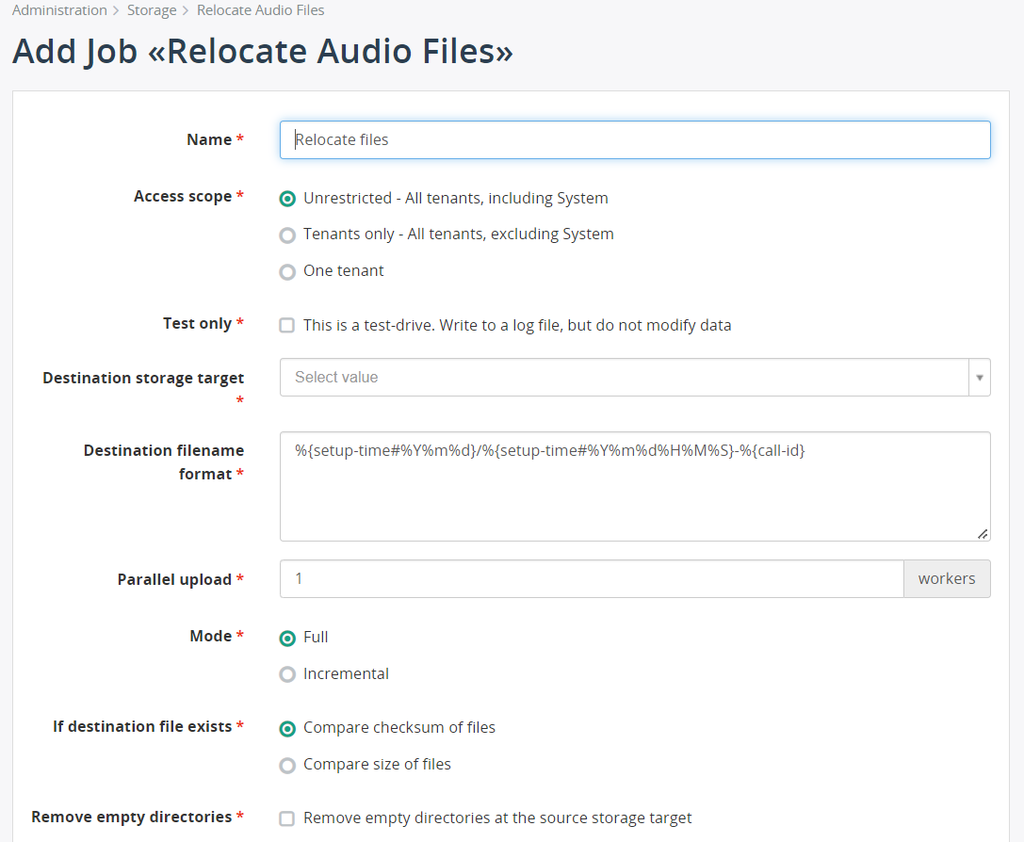
Task: Choose Compare size of files
Action: click(x=287, y=765)
